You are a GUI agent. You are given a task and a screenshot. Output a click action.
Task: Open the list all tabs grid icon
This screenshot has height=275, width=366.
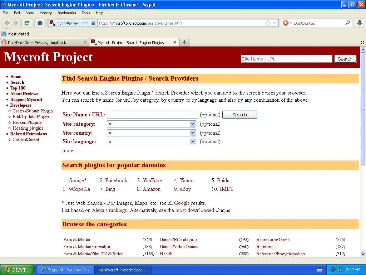coord(362,42)
